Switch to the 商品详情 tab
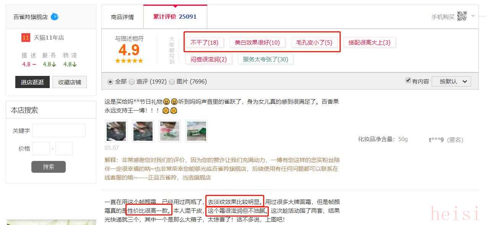The height and width of the screenshot is (225, 486). pos(122,17)
